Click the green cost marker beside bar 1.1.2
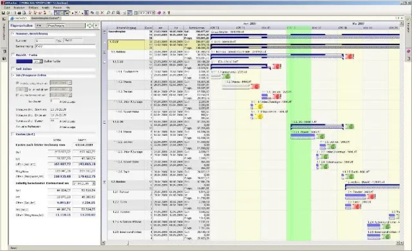This screenshot has height=251, width=412. 349,127
